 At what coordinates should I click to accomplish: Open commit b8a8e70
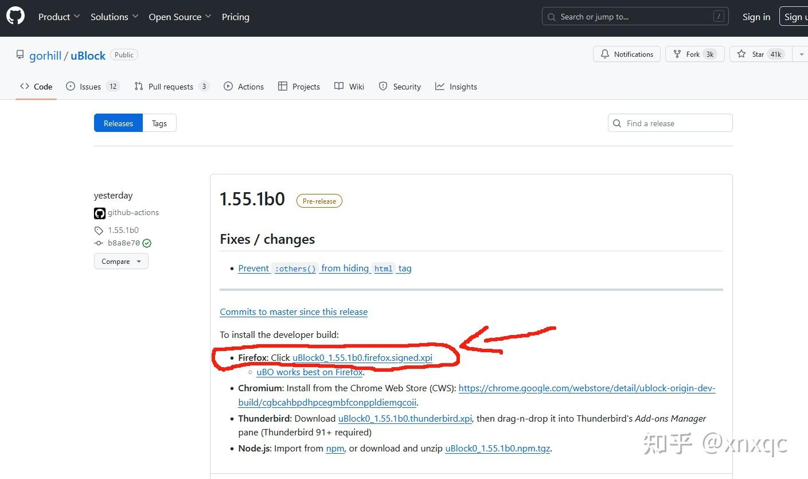[x=124, y=243]
